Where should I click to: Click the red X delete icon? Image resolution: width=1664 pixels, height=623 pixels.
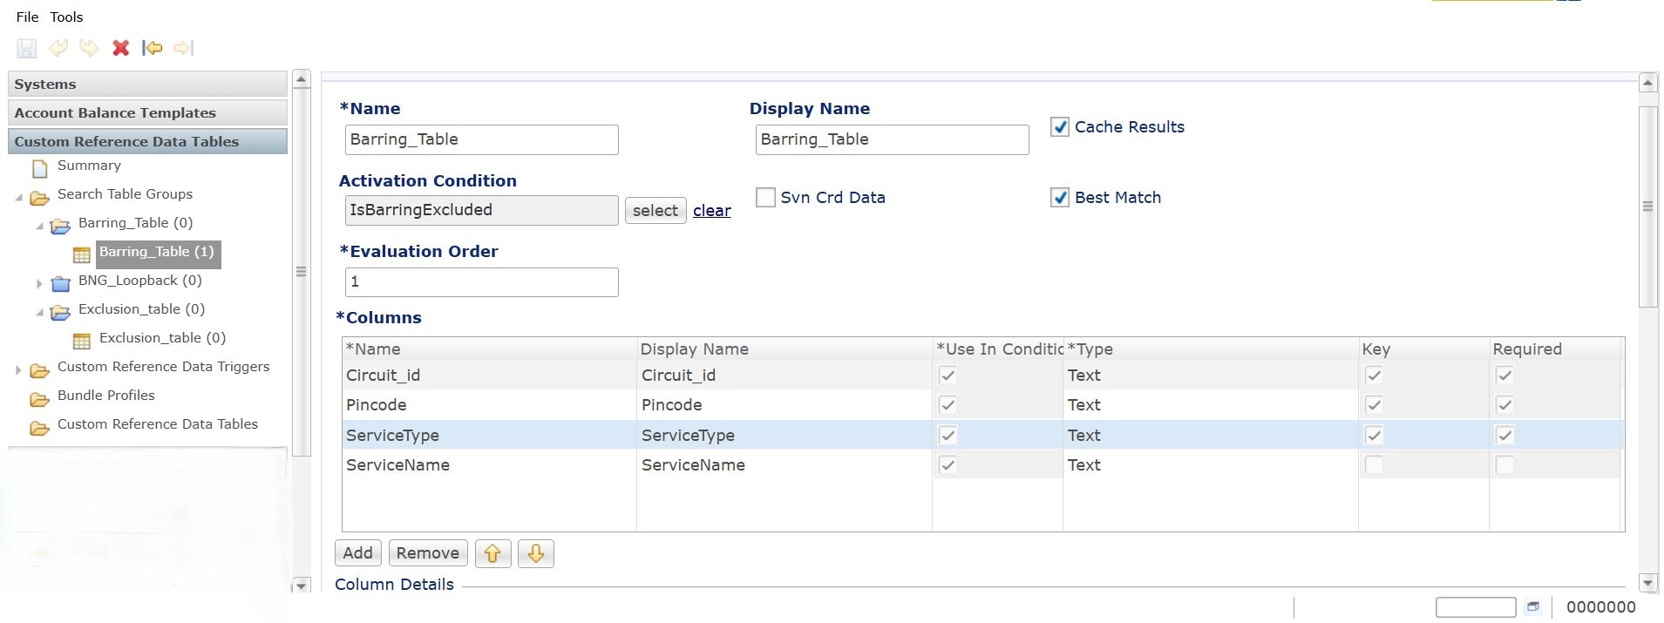pyautogui.click(x=121, y=48)
